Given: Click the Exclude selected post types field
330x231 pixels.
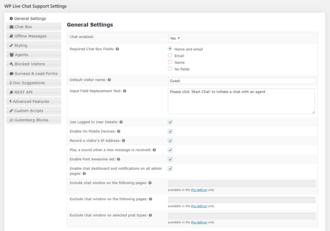Looking at the screenshot, I should (x=242, y=216).
